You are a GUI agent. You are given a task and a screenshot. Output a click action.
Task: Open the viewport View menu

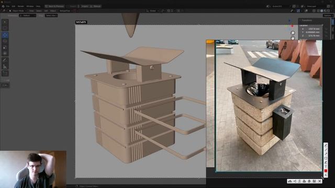click(x=31, y=10)
